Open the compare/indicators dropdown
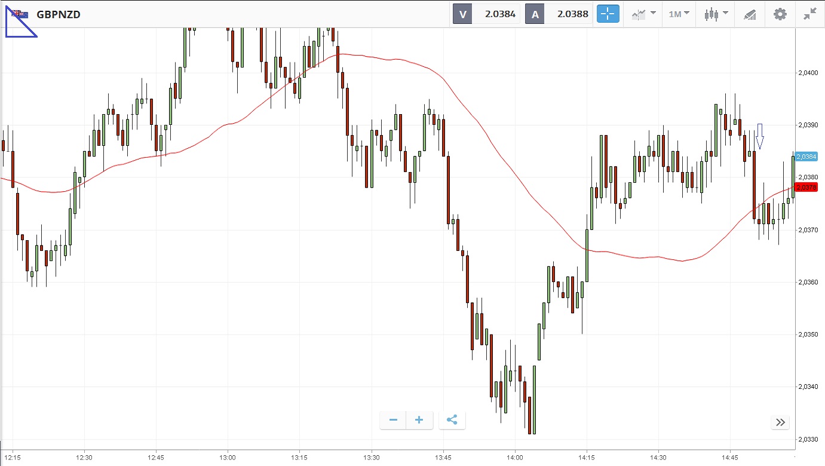 point(644,14)
